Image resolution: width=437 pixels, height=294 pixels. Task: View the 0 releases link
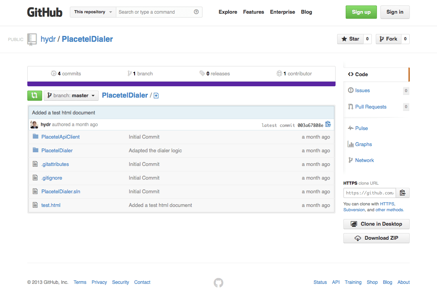215,74
